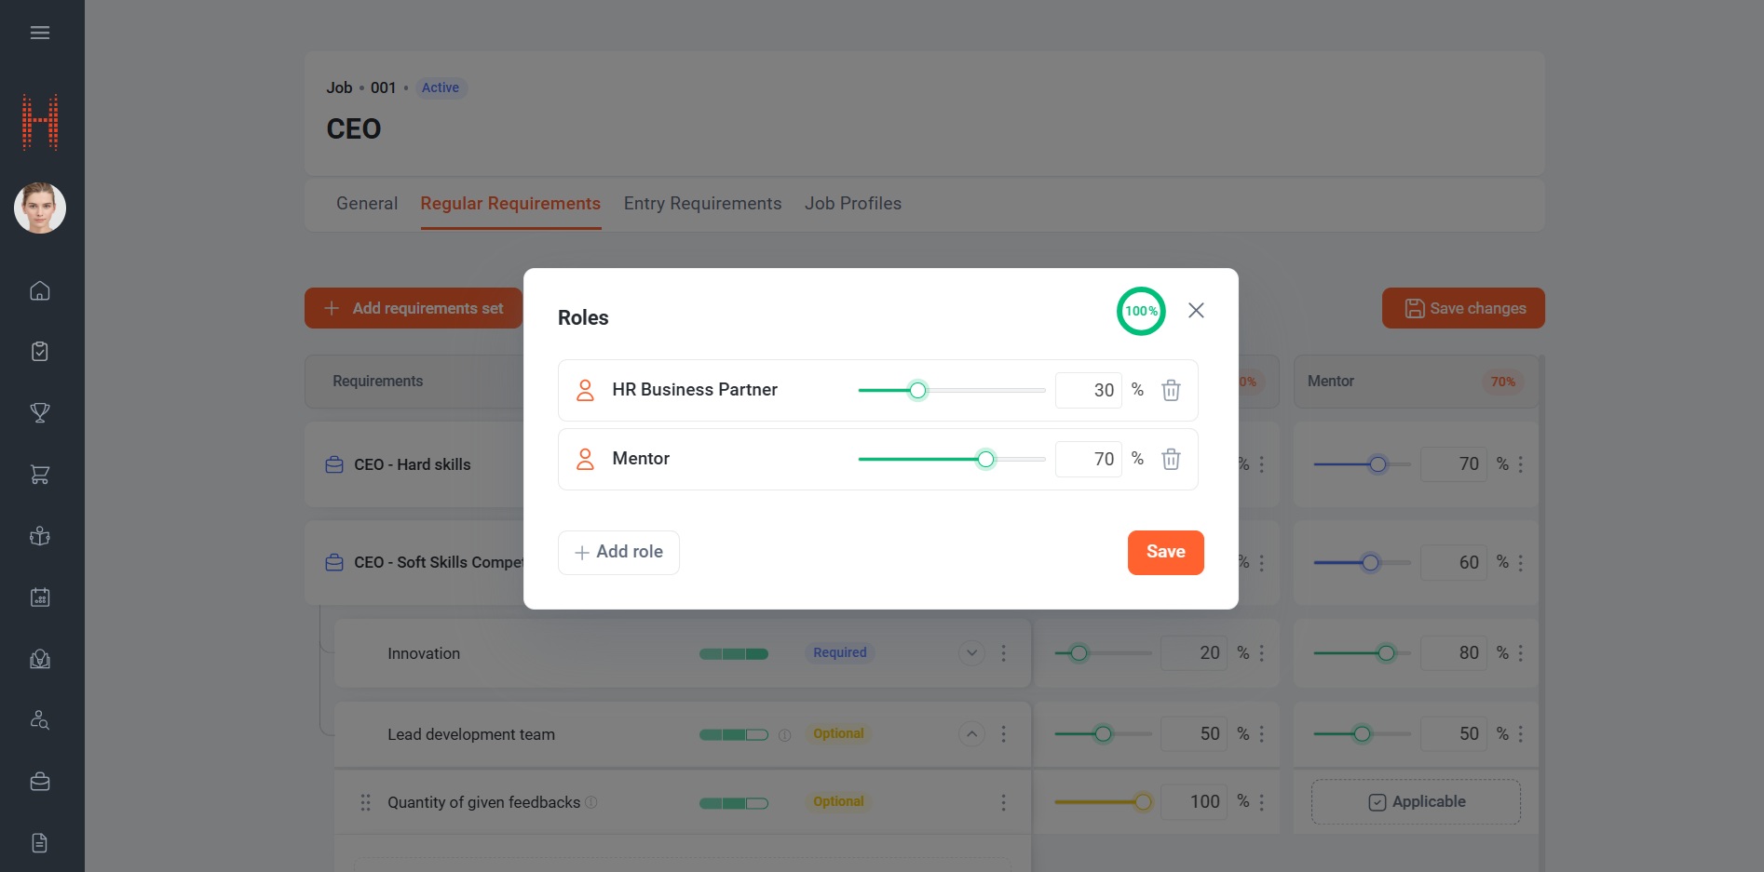
Task: Collapse the Lead development team row
Action: pos(971,734)
